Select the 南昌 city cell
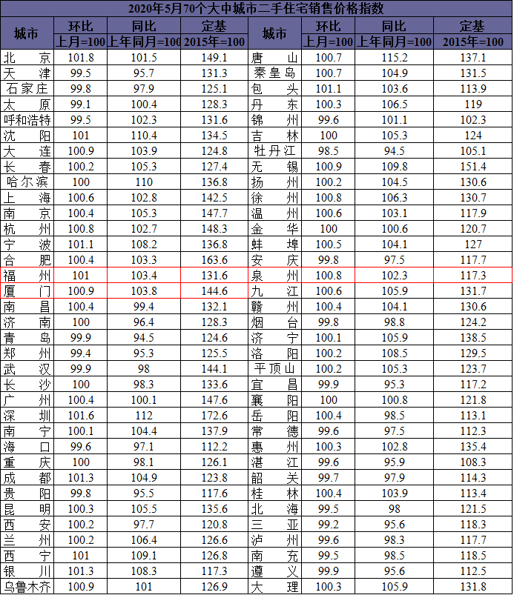The image size is (514, 595). coord(27,307)
